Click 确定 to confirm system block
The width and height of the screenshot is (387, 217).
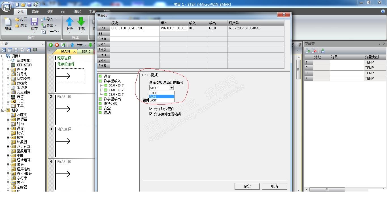247,186
